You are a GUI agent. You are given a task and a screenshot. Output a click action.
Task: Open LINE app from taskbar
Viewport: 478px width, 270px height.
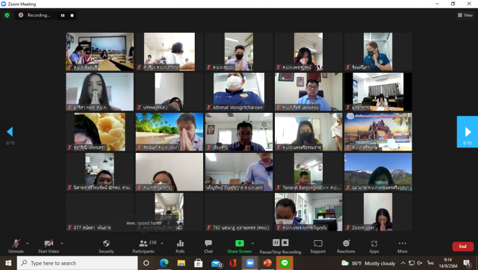click(285, 263)
